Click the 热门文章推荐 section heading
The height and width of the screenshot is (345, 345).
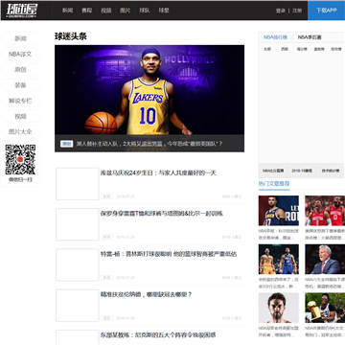click(x=274, y=184)
